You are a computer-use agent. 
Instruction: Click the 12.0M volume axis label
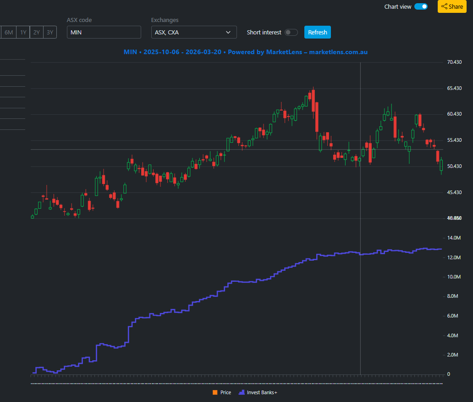click(454, 257)
